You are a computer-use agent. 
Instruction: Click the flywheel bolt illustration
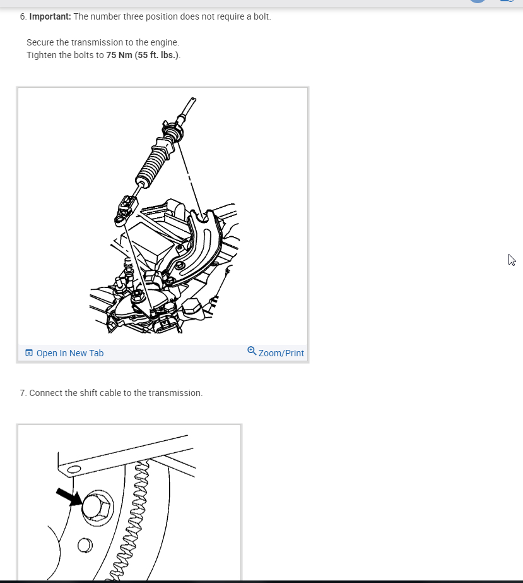(129, 503)
